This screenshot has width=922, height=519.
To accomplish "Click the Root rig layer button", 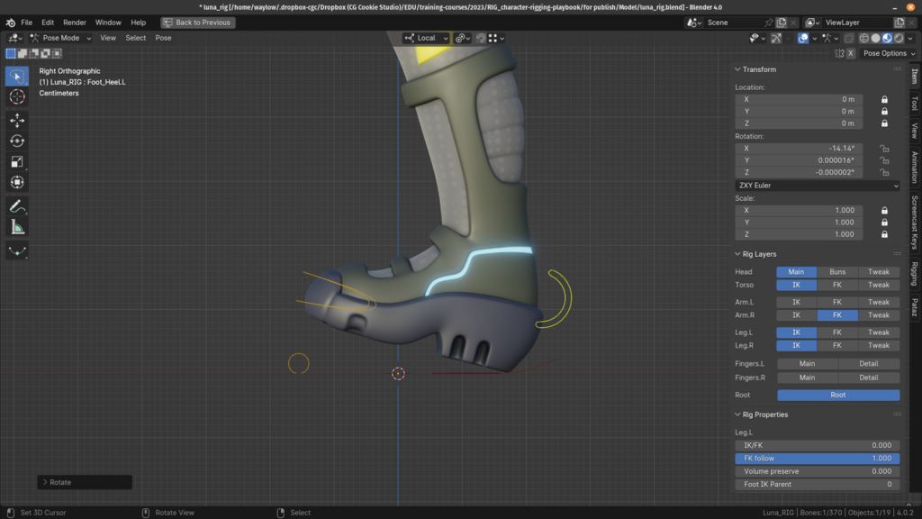I will tap(838, 395).
